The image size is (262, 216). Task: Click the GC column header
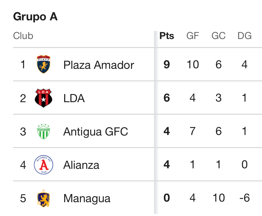[x=218, y=36]
